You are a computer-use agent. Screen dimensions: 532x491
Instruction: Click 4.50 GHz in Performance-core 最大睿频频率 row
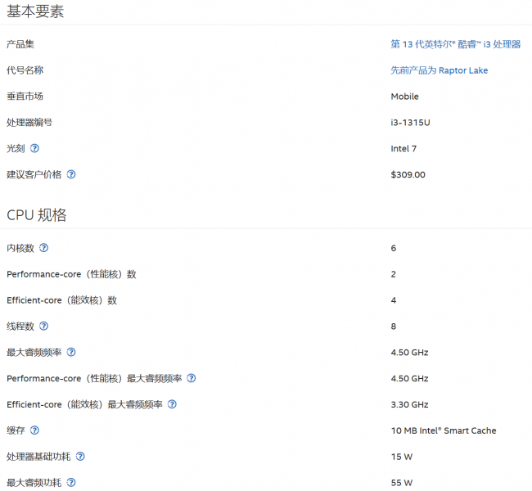click(409, 378)
